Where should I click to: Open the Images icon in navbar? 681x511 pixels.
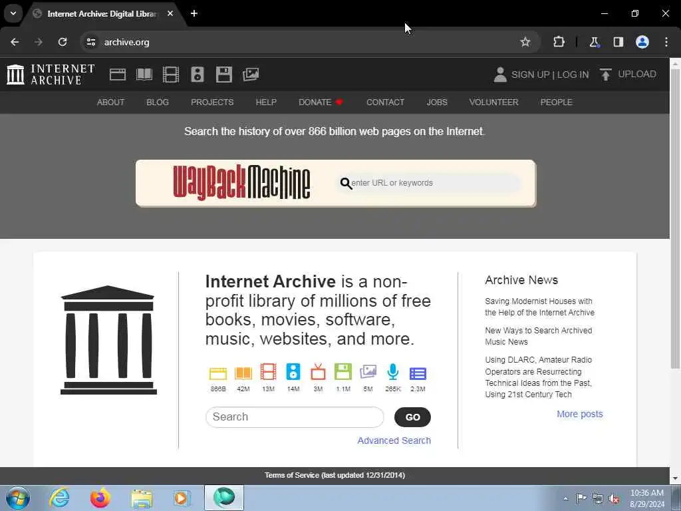[x=251, y=75]
